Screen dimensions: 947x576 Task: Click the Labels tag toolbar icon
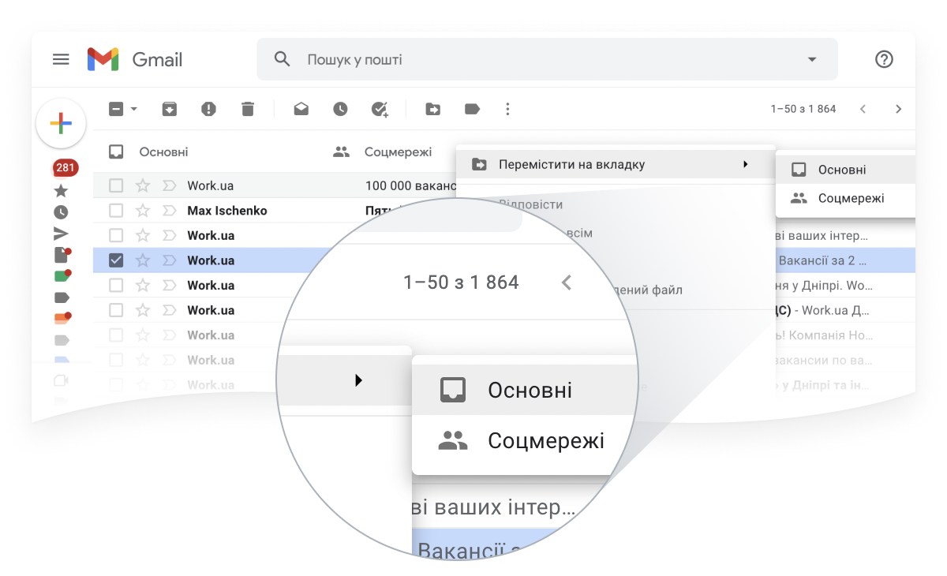pos(472,109)
